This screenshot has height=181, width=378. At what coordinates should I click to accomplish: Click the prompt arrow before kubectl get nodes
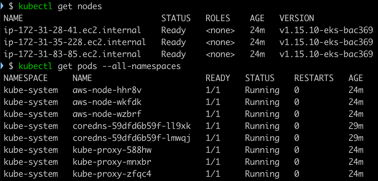click(2, 6)
